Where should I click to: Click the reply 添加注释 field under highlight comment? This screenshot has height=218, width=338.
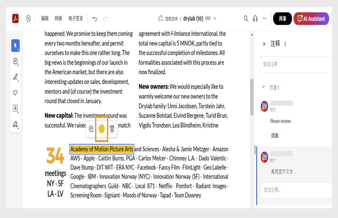click(x=296, y=190)
